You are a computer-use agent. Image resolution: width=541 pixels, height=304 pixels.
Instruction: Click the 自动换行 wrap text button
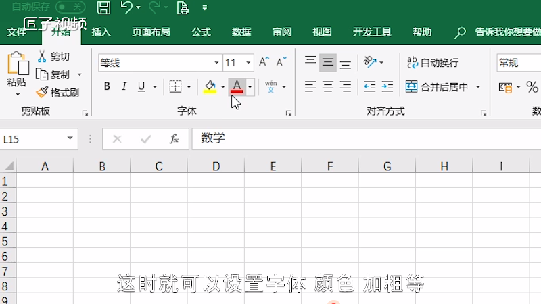[x=432, y=63]
